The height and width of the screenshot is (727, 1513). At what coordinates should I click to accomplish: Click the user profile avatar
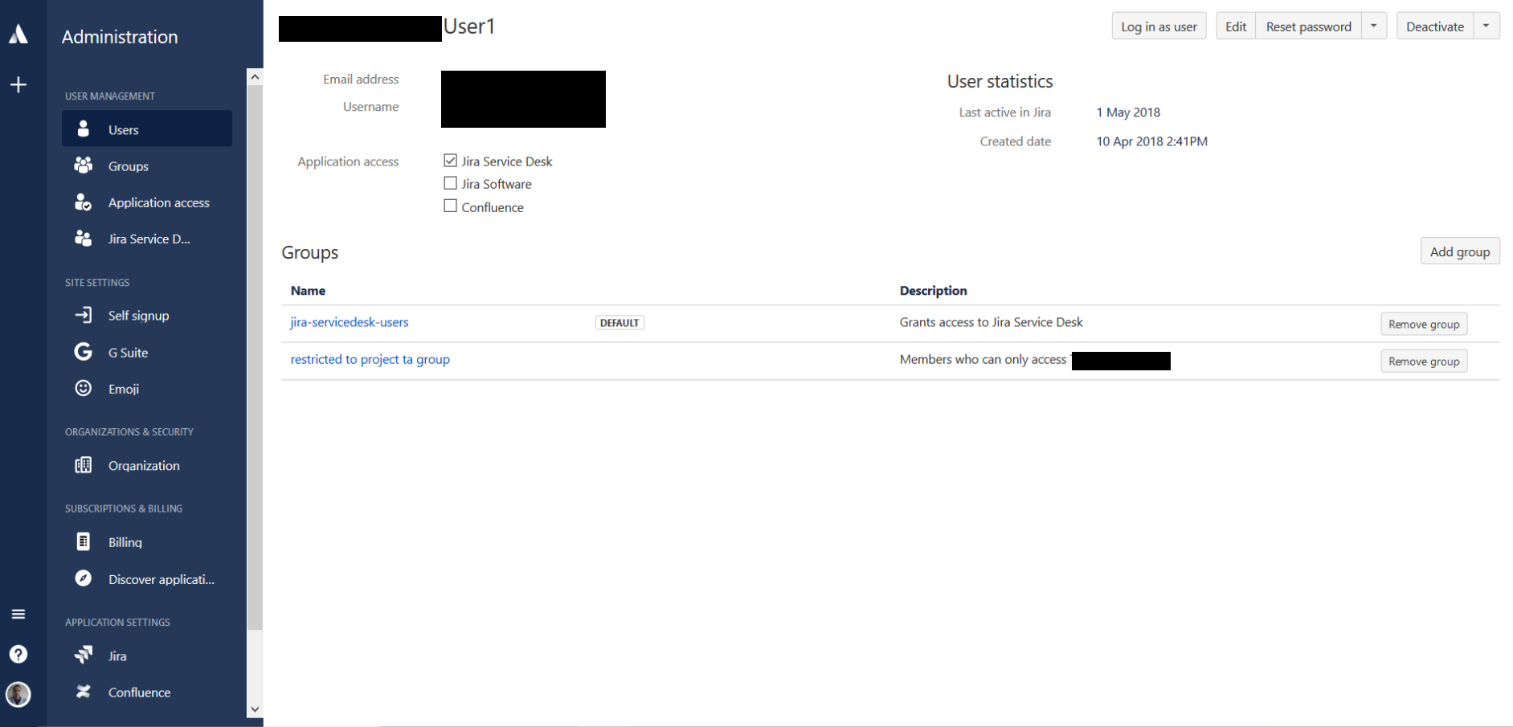(18, 693)
